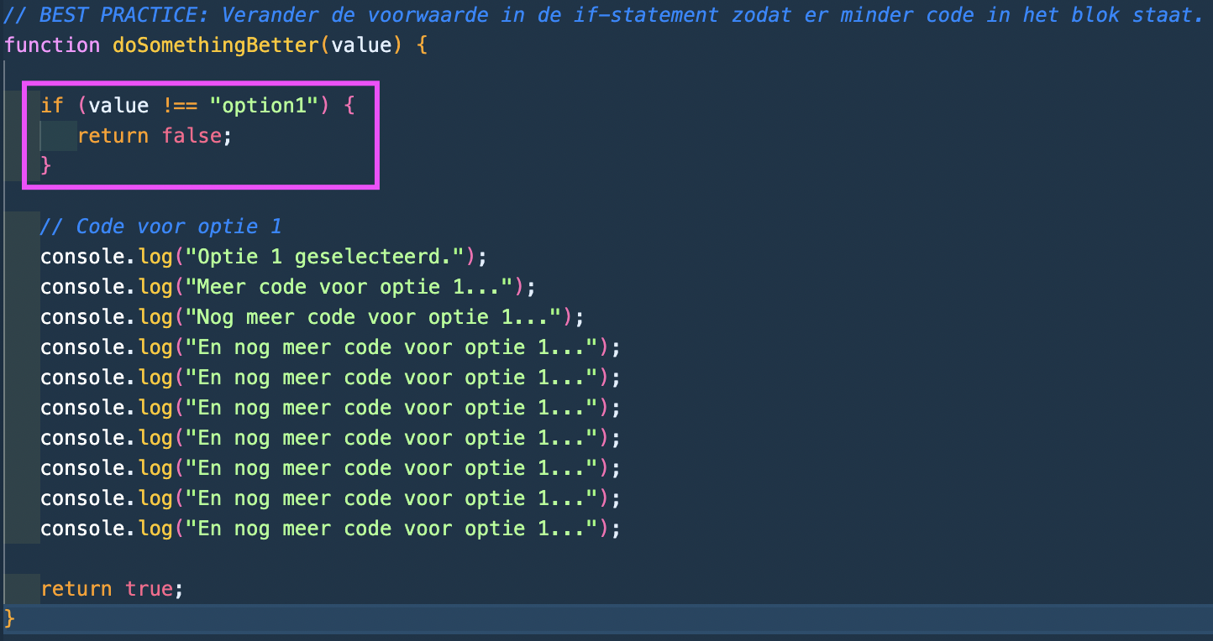Click the 'false' keyword
Viewport: 1213px width, 641px height.
click(x=192, y=136)
